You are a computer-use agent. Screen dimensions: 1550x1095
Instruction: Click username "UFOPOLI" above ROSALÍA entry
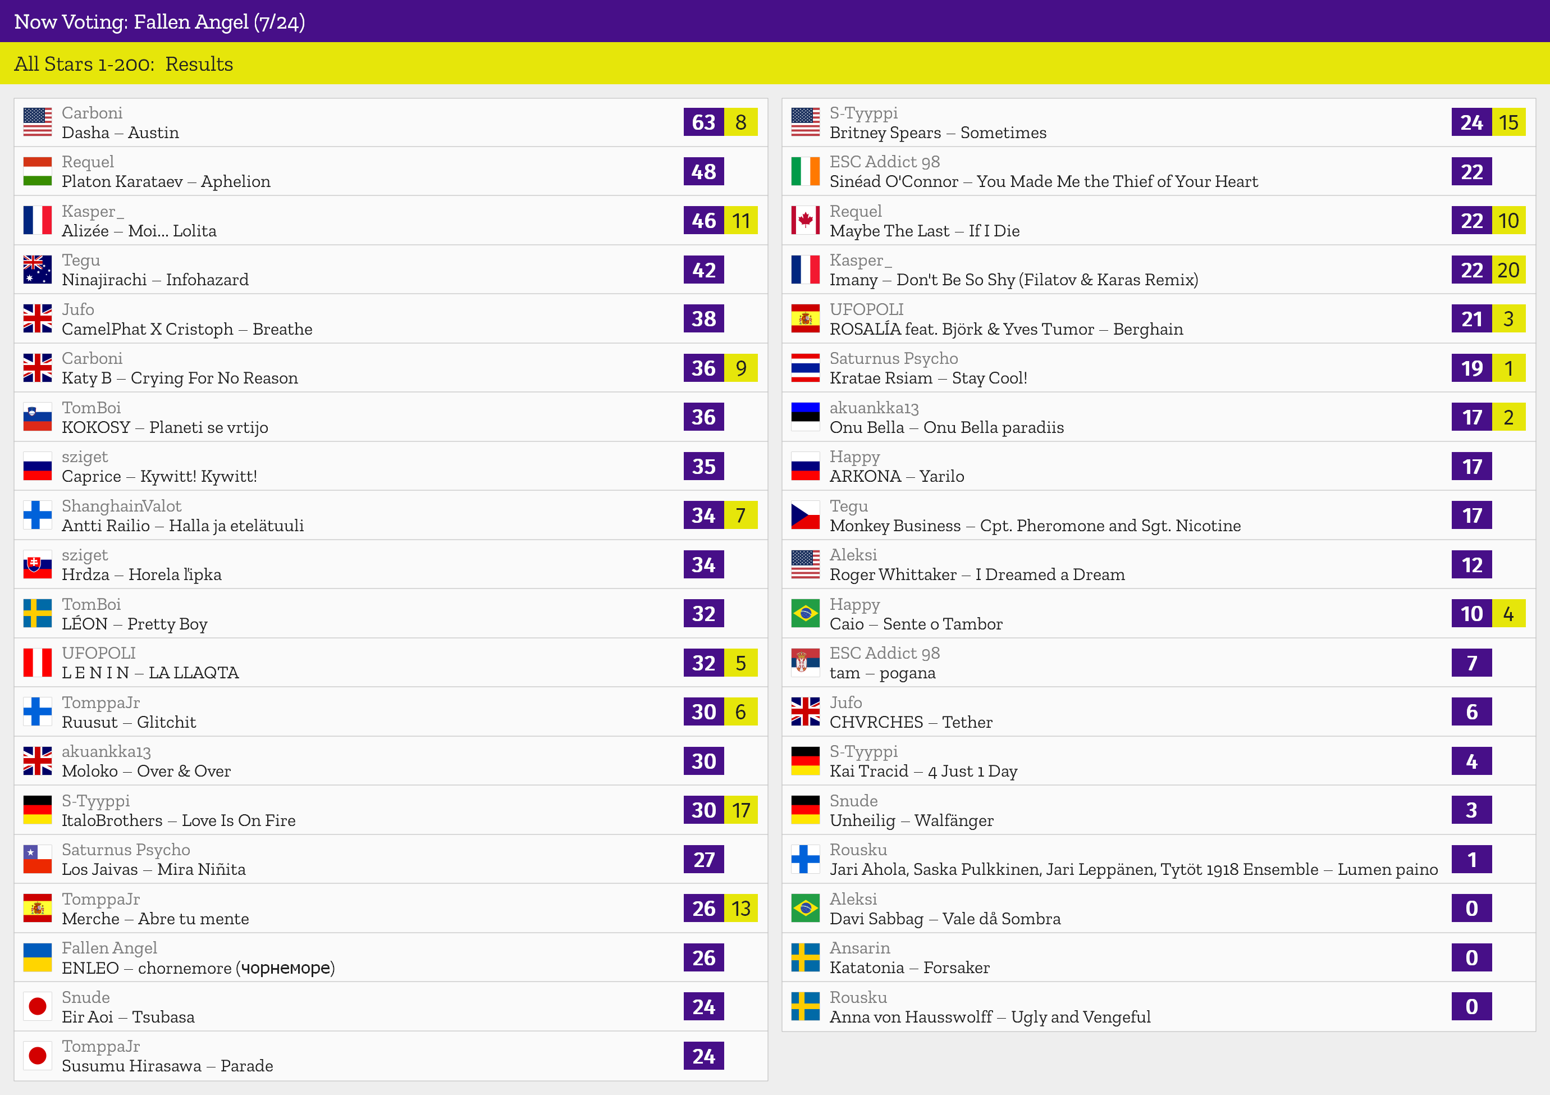867,309
